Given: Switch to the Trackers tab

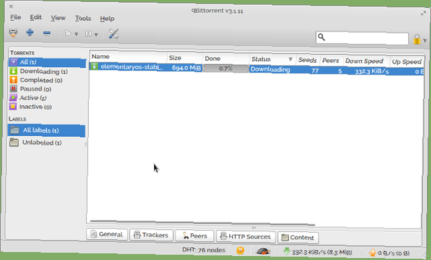Looking at the screenshot, I should coord(151,235).
